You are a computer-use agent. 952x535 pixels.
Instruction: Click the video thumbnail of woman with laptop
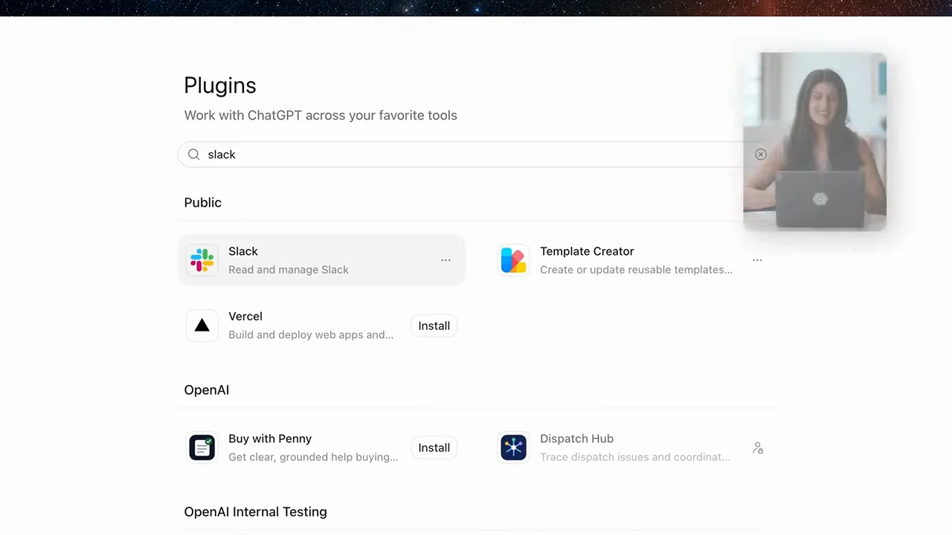pyautogui.click(x=815, y=141)
